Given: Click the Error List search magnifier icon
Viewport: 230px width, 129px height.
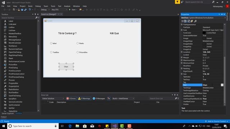Looking at the screenshot, I should pyautogui.click(x=176, y=99).
